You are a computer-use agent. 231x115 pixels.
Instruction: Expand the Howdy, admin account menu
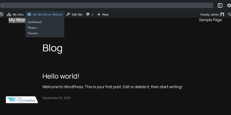209,14
